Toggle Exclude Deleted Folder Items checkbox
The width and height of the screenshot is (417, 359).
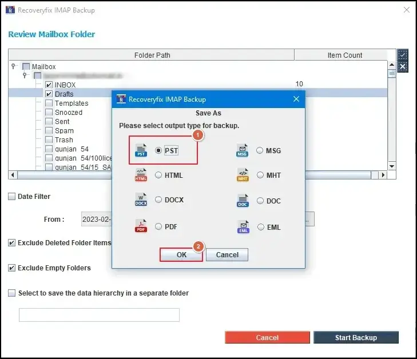[11, 242]
